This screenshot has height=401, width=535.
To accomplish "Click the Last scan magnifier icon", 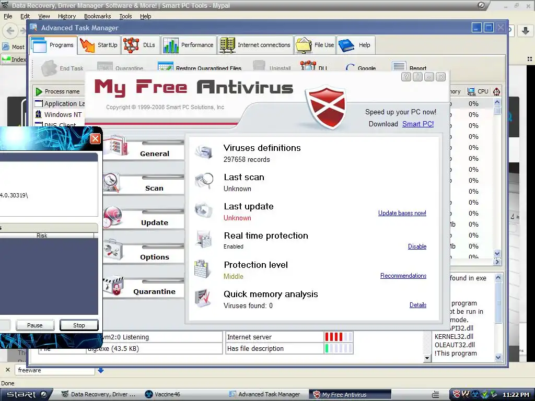I will click(x=204, y=181).
